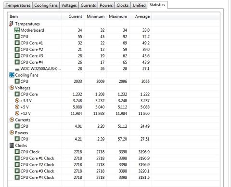The image size is (231, 187).
Task: Click the lightning icon beside Powers
Action: (12, 133)
